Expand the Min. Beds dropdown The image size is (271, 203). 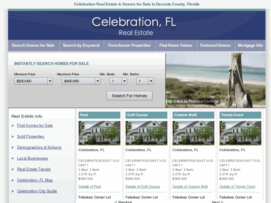pos(118,81)
